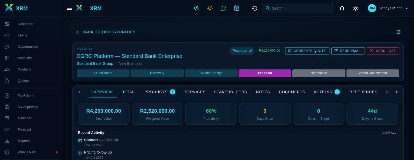This screenshot has width=414, height=160.
Task: Open the Services tab
Action: pyautogui.click(x=195, y=92)
